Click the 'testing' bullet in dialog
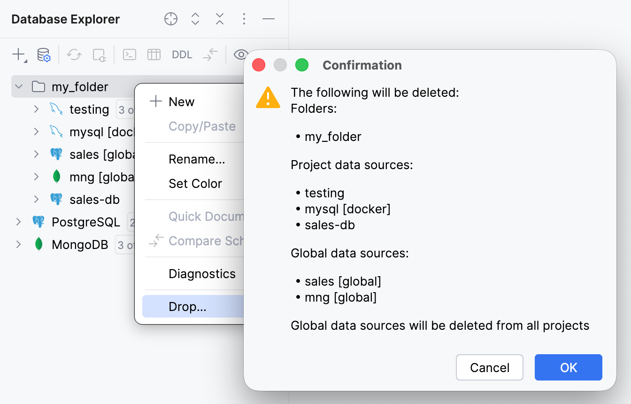This screenshot has height=404, width=631. 324,193
